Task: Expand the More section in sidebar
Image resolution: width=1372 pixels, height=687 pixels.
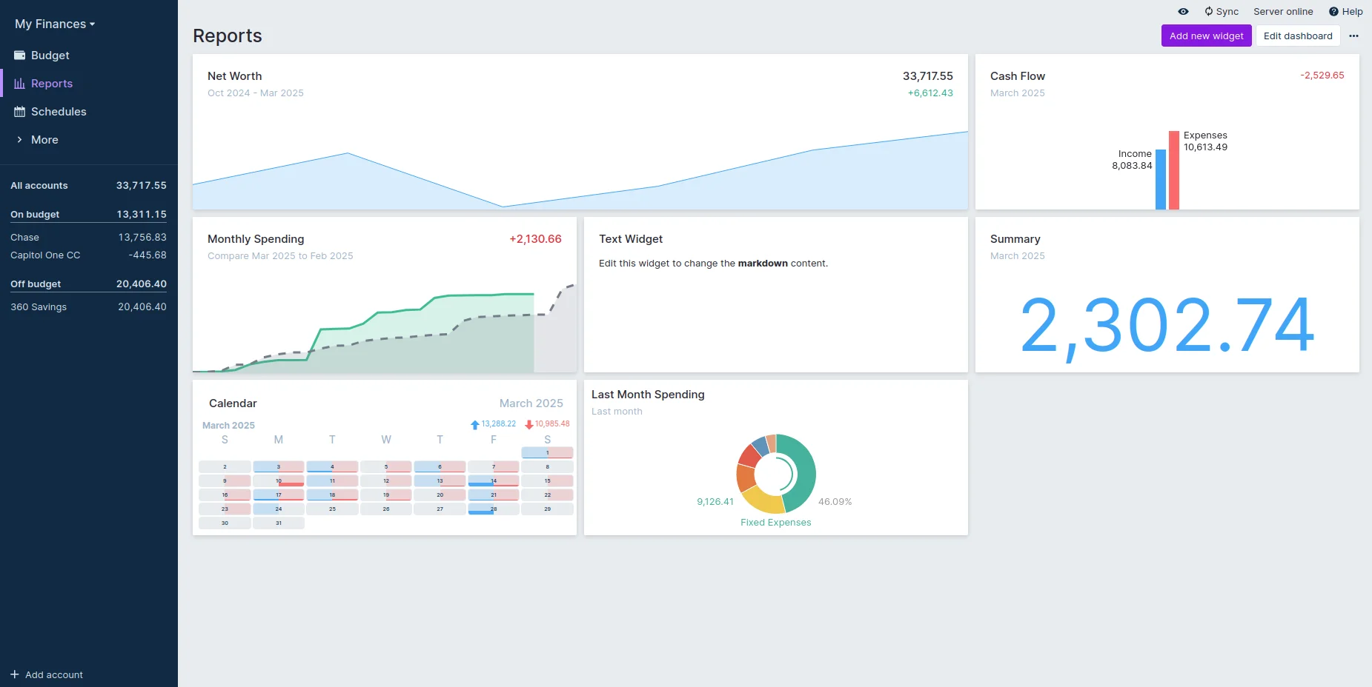Action: click(44, 140)
